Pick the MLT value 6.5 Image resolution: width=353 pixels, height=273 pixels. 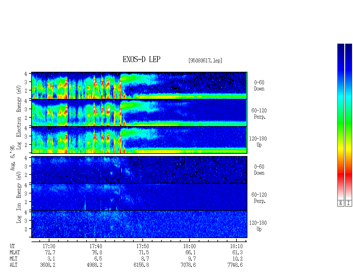tap(98, 259)
